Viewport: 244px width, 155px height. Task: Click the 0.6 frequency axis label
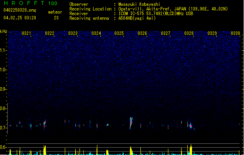[x=3, y=147]
